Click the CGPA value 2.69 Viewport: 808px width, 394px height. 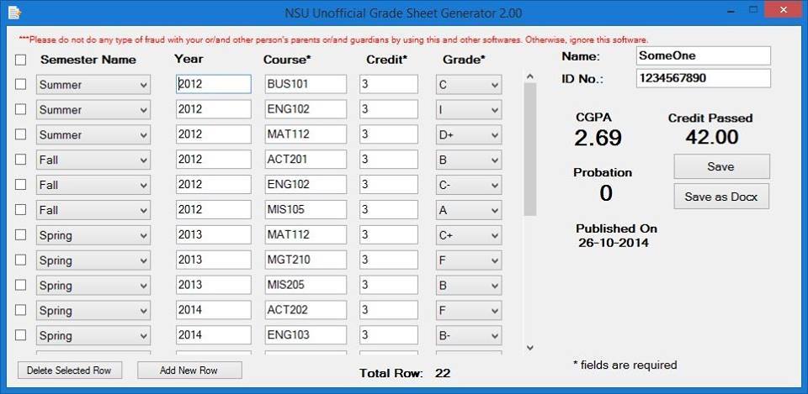pyautogui.click(x=598, y=138)
